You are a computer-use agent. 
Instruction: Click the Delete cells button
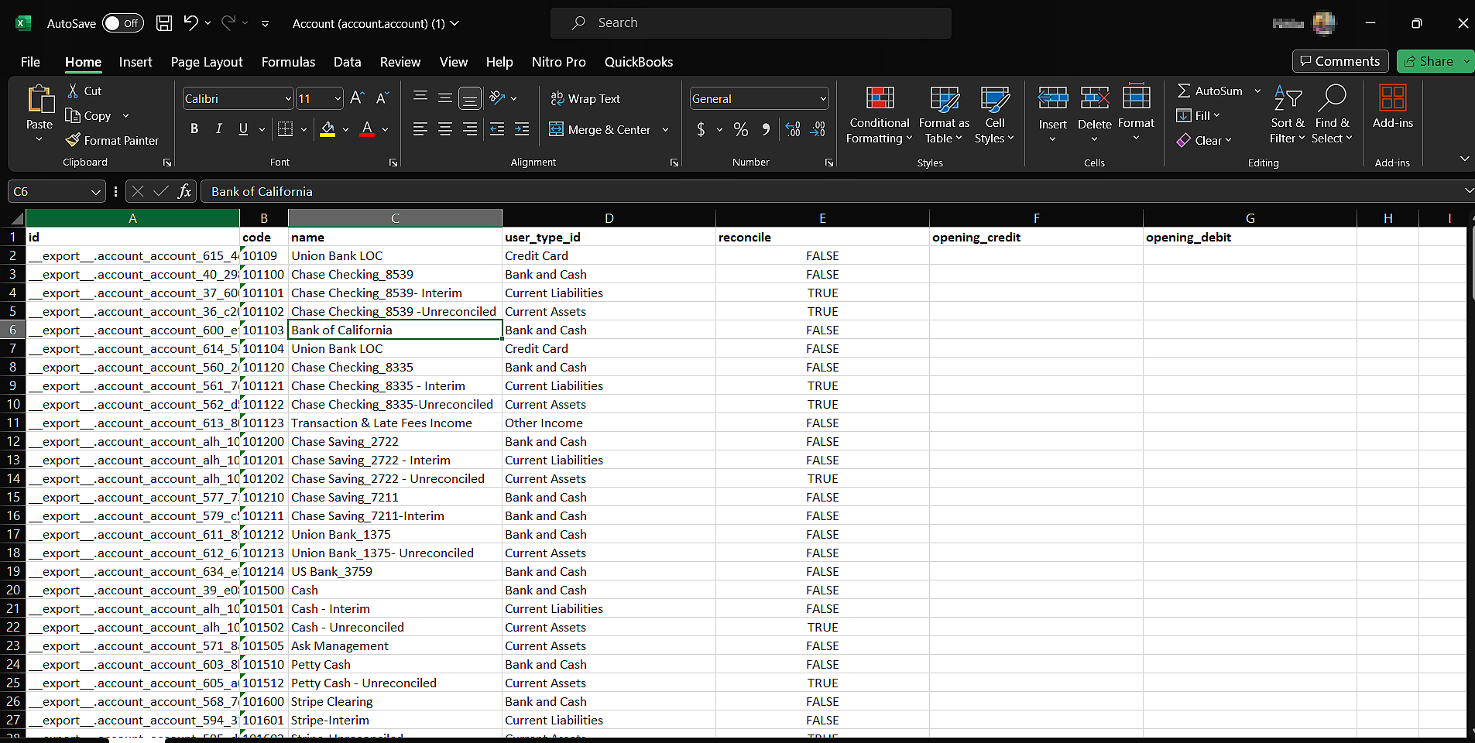pyautogui.click(x=1094, y=114)
